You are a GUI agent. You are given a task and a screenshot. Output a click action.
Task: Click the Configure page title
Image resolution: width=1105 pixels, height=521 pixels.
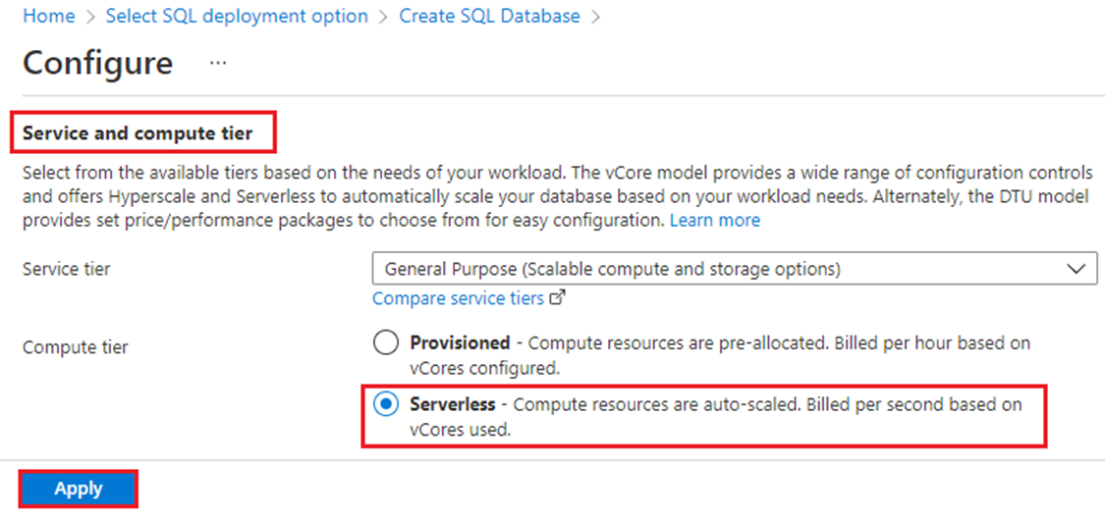tap(98, 63)
